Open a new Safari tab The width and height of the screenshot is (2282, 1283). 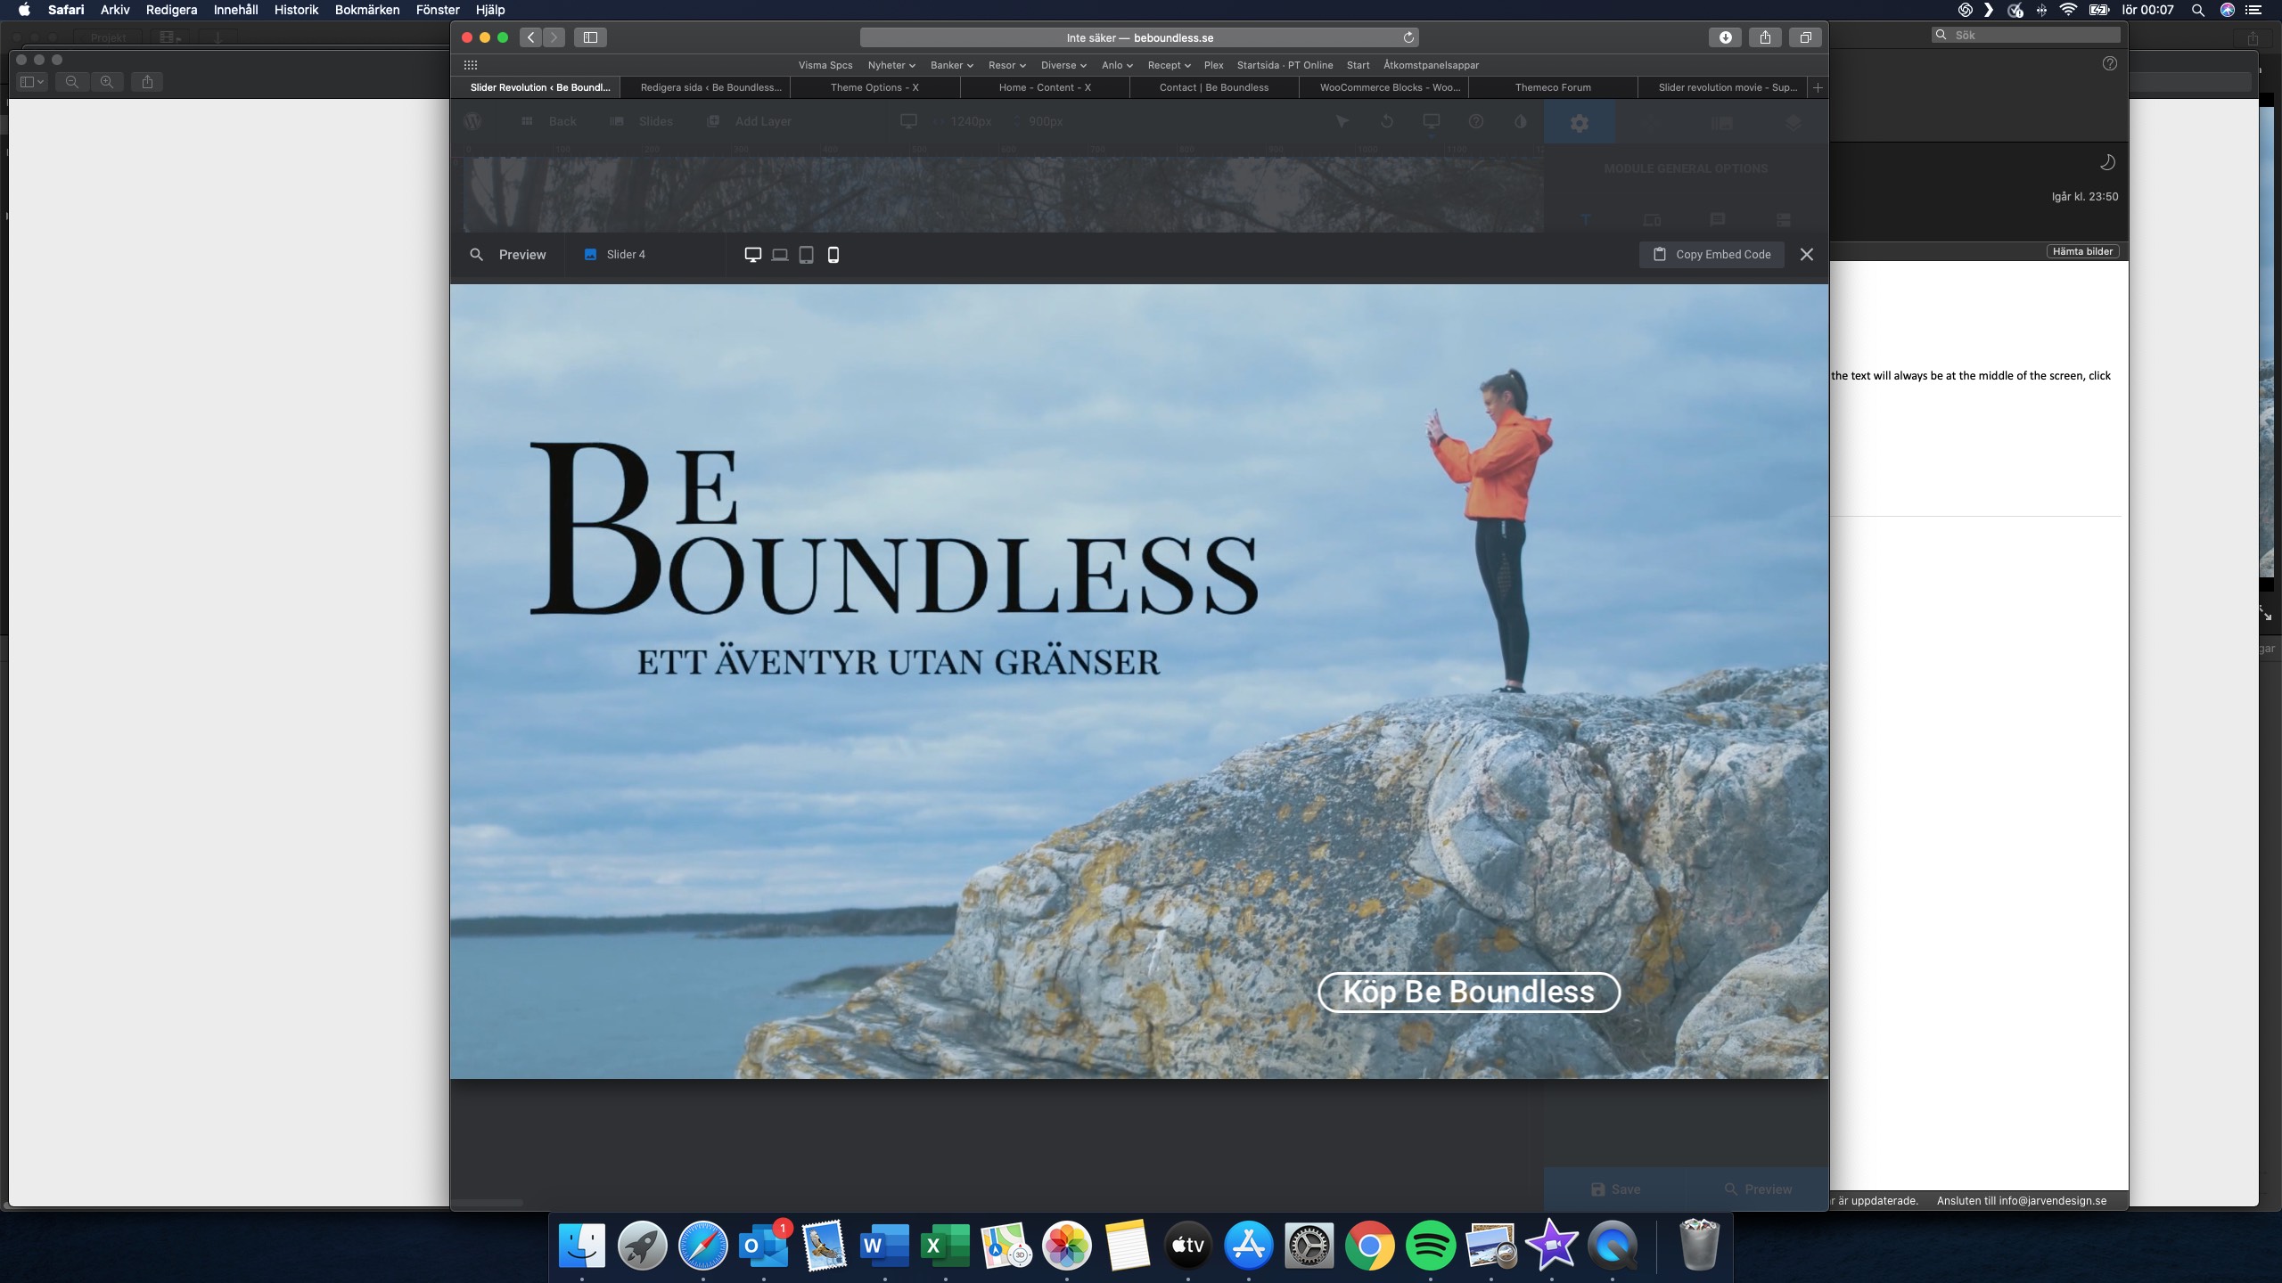(1818, 87)
